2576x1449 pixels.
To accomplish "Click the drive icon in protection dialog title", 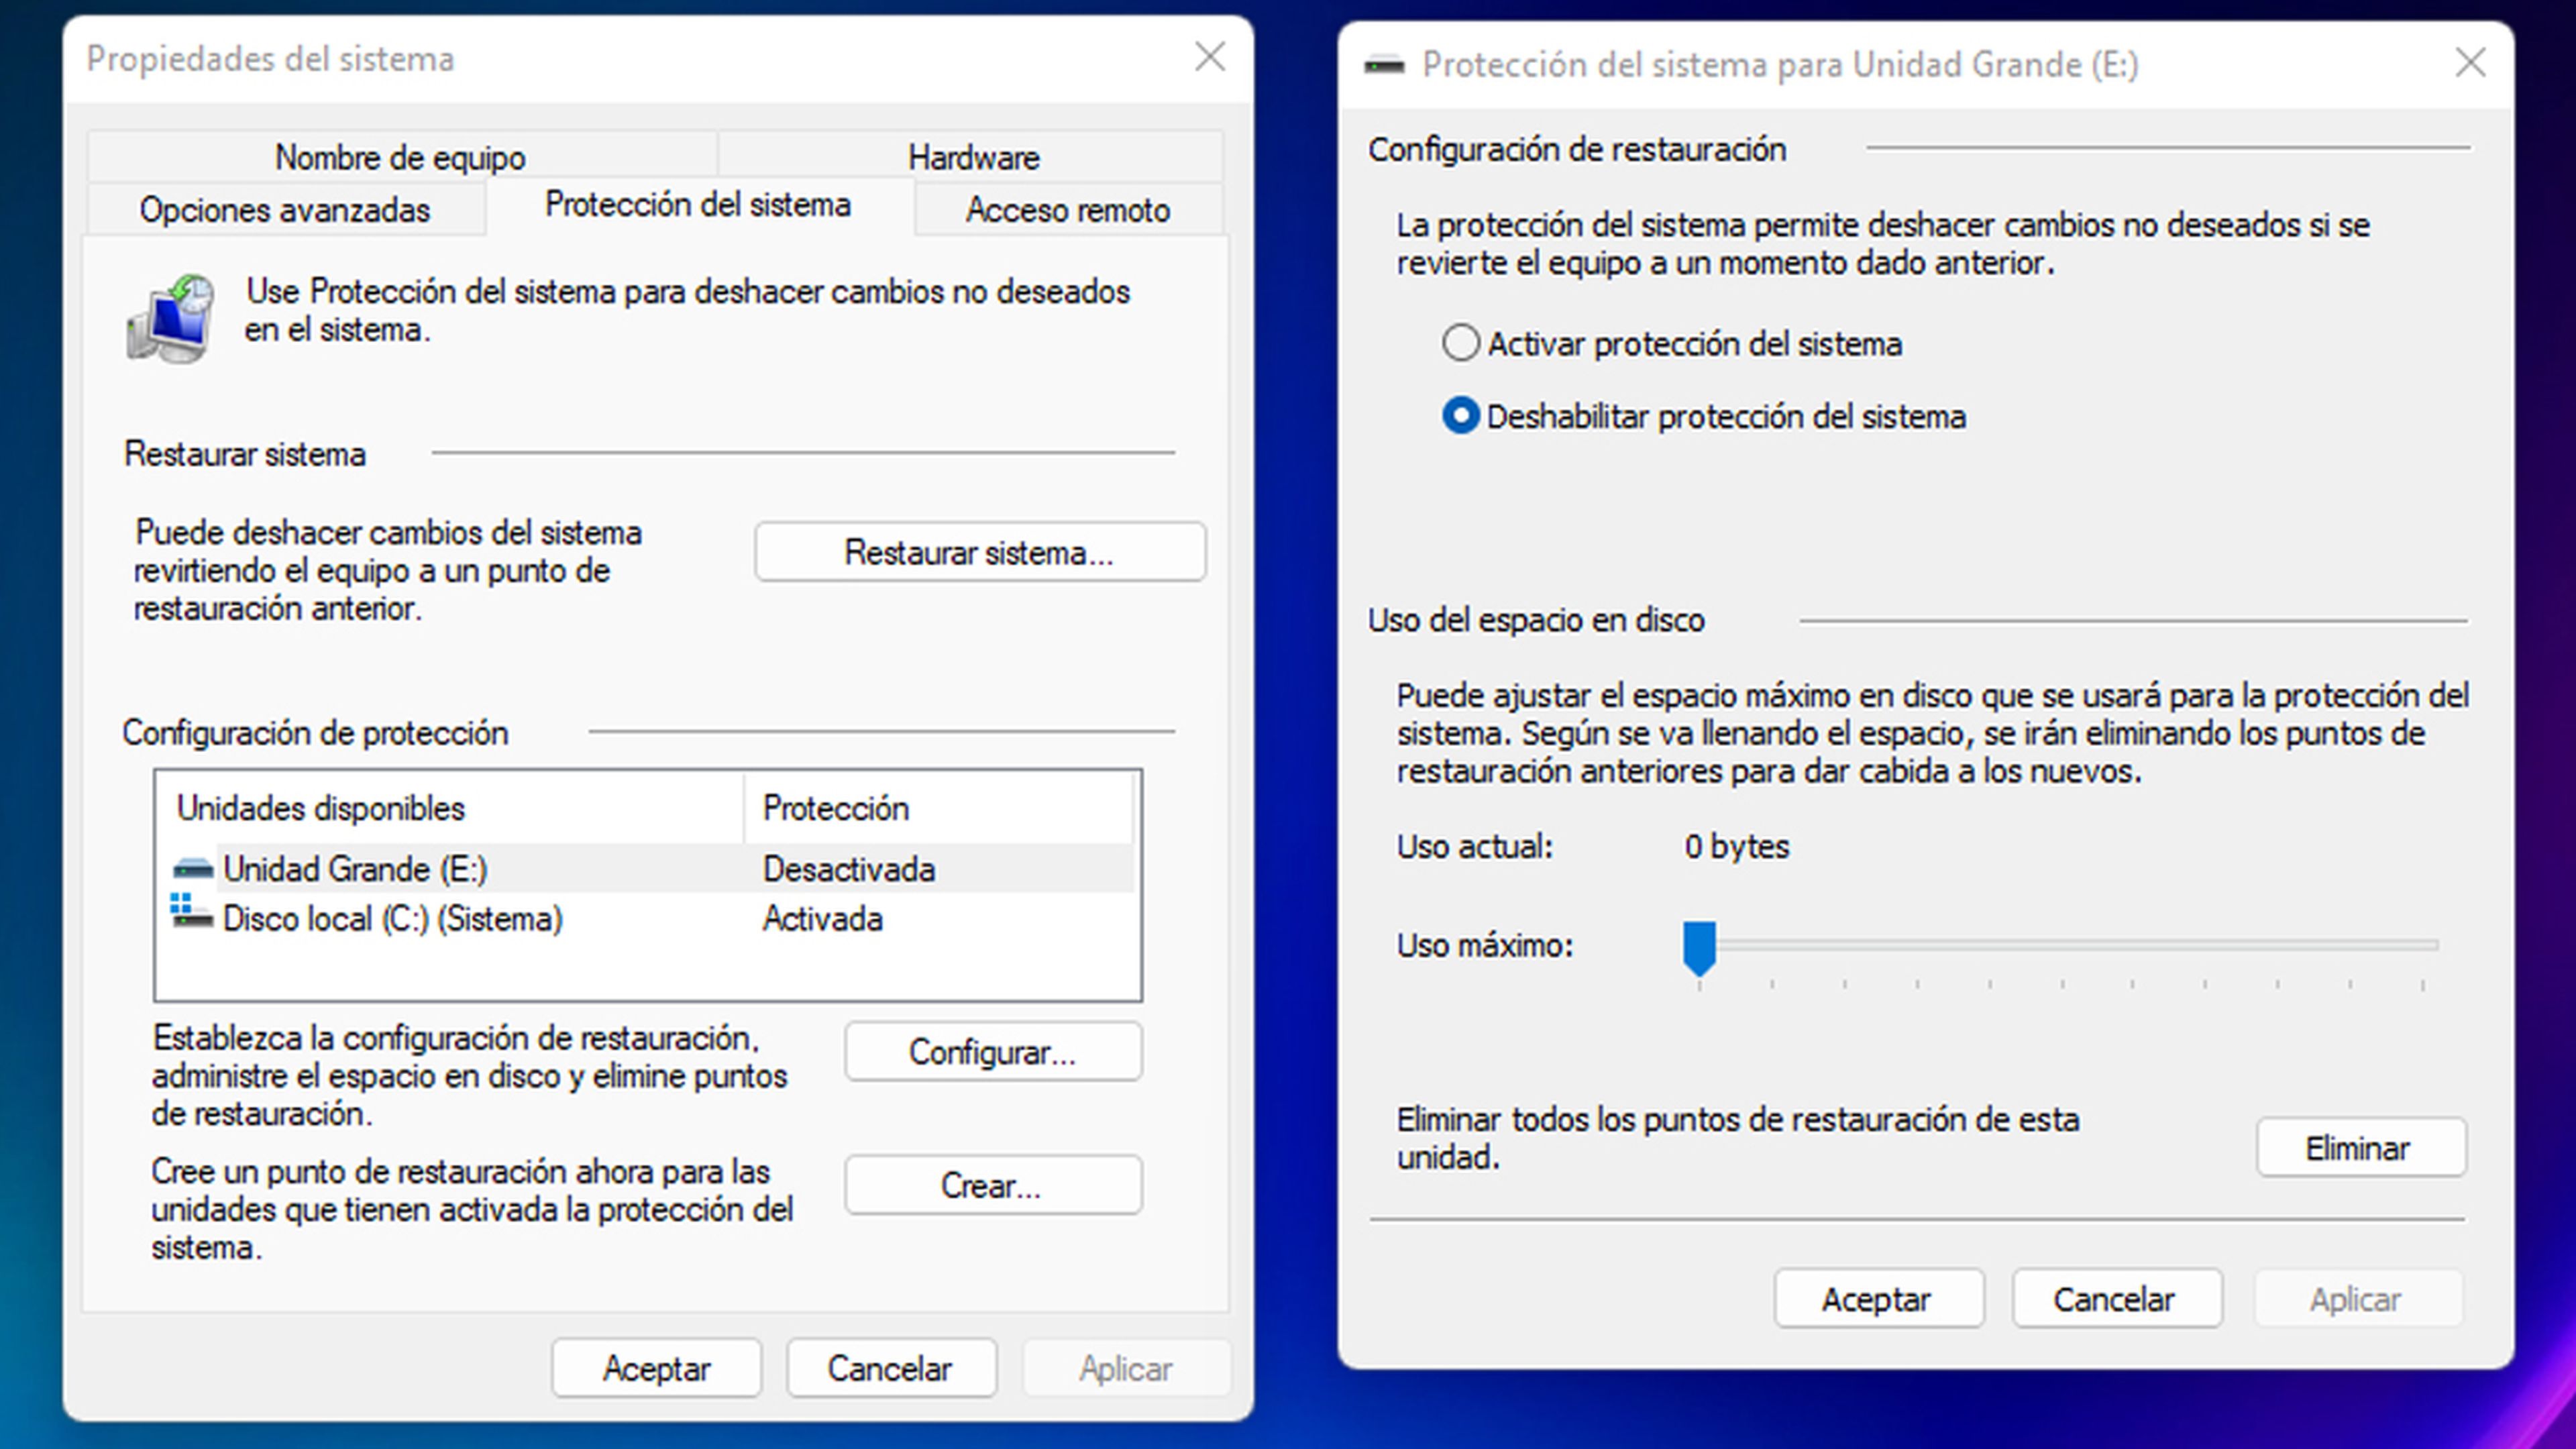I will click(1384, 65).
